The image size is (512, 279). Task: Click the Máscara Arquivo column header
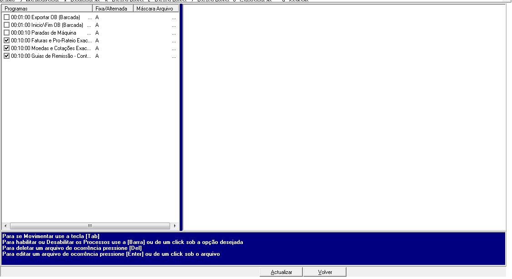coord(155,9)
